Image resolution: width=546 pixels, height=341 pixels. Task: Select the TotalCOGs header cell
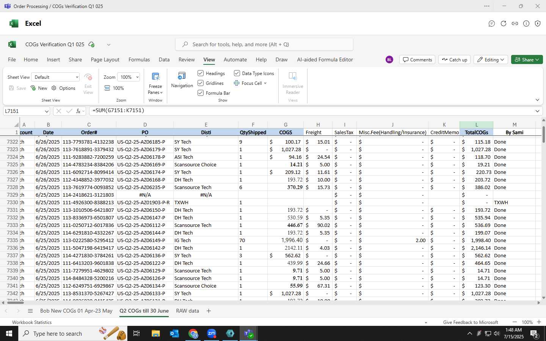tap(476, 132)
